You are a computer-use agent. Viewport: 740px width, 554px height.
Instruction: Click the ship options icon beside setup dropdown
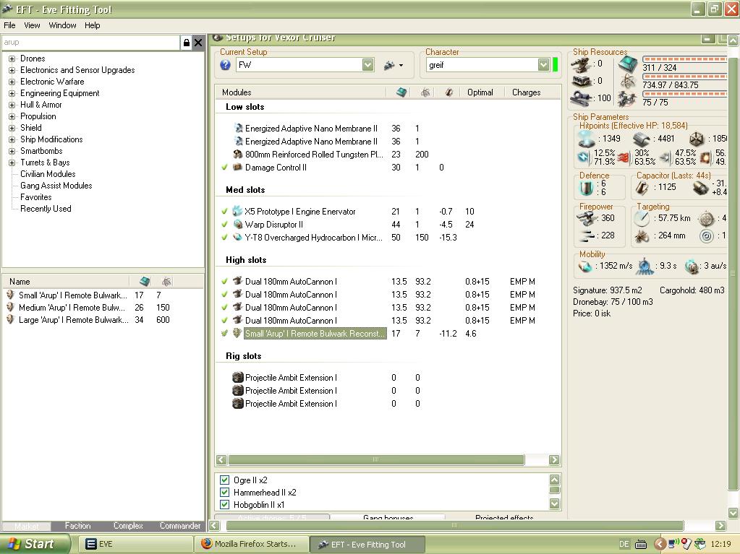(393, 65)
